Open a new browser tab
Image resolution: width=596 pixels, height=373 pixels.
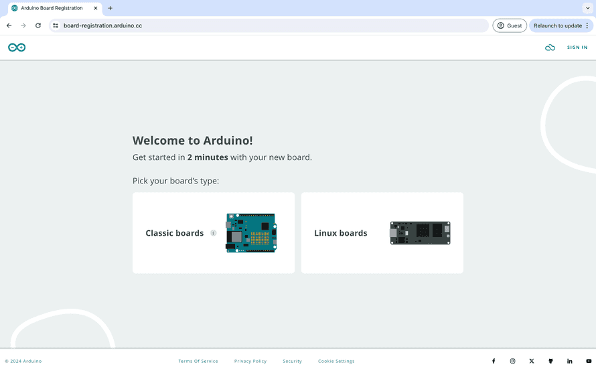(110, 8)
